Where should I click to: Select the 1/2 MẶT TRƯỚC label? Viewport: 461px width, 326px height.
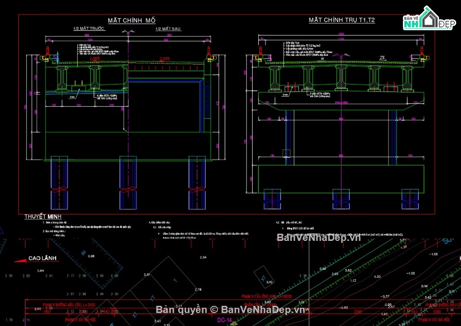click(x=89, y=29)
